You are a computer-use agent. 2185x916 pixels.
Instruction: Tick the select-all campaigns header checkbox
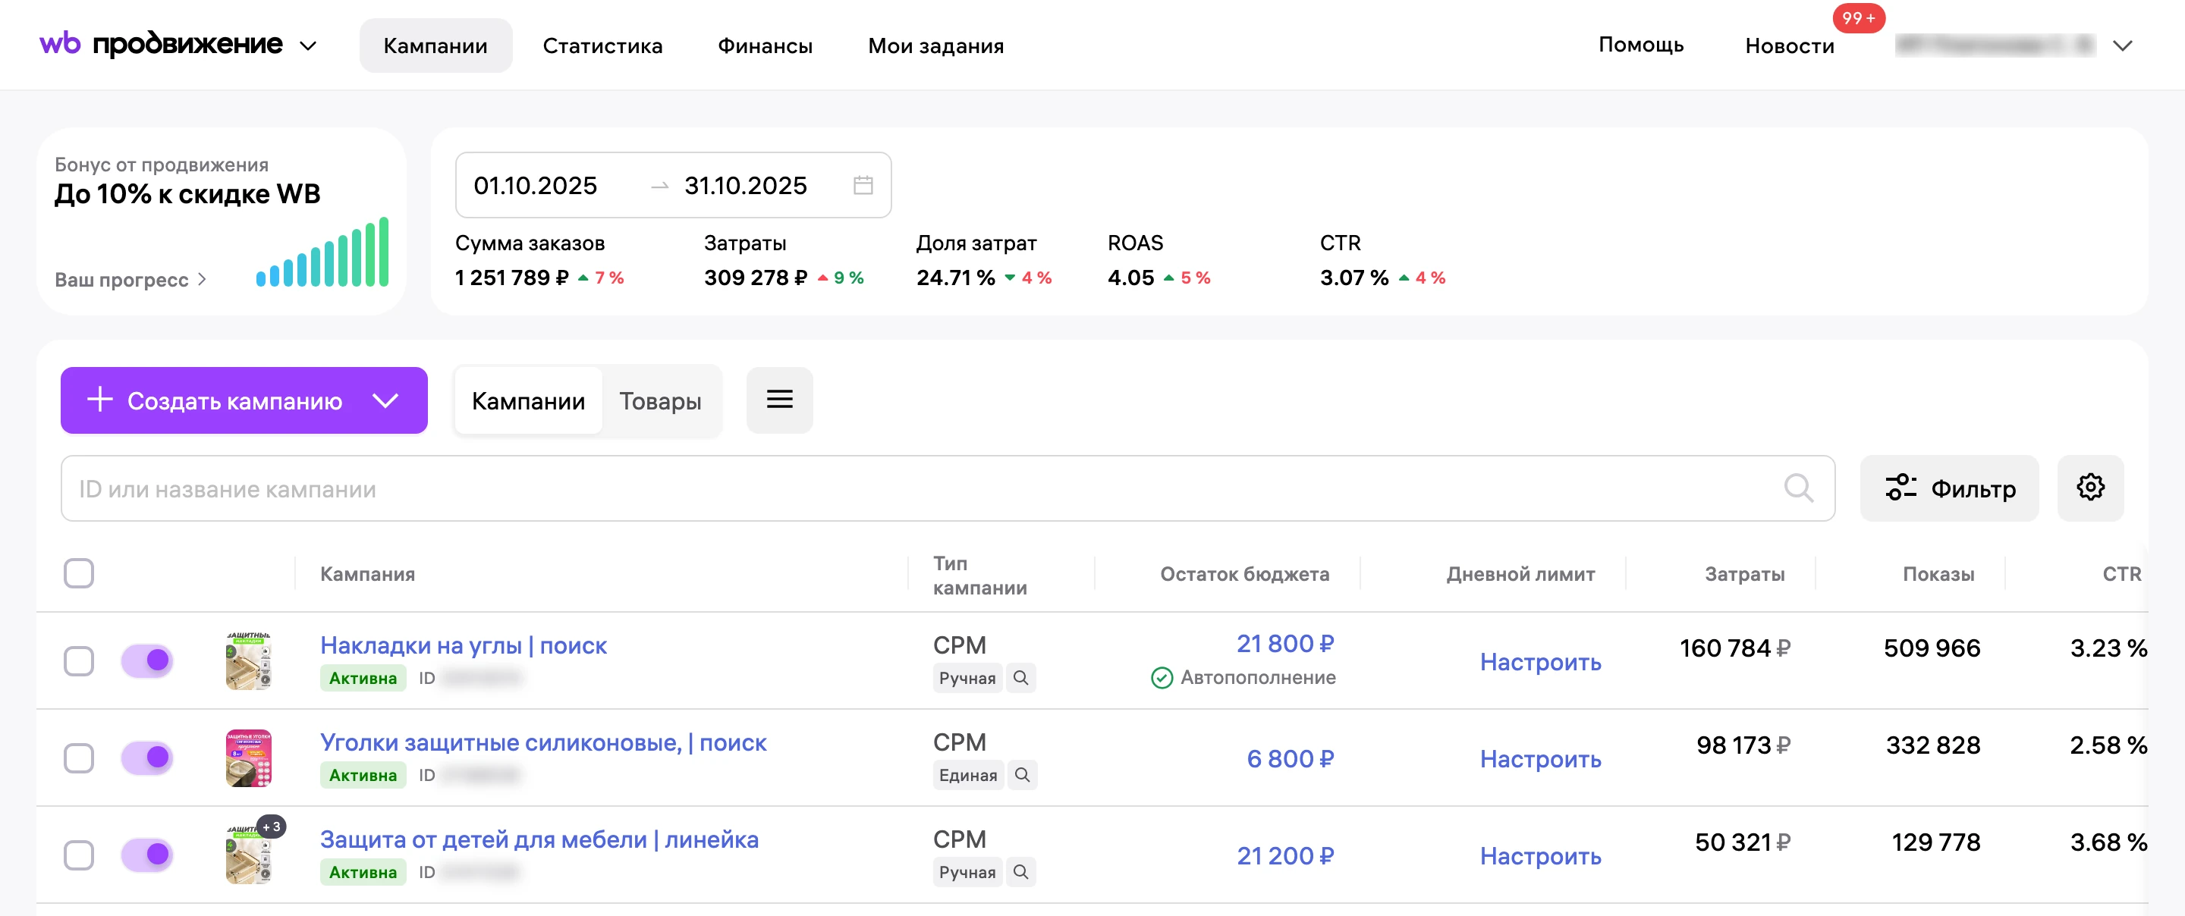point(79,573)
